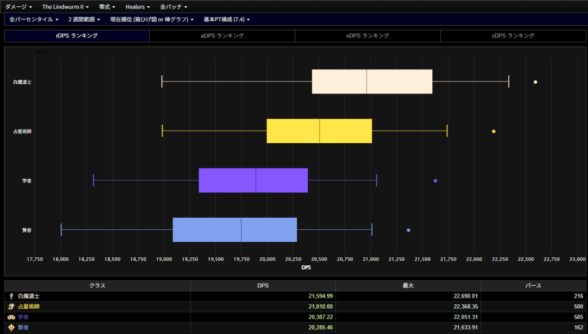Open the 全パーセンタイル filter dropdown
Image resolution: width=588 pixels, height=334 pixels.
click(x=34, y=19)
